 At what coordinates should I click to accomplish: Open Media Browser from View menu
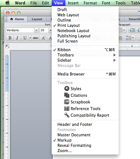[85, 74]
